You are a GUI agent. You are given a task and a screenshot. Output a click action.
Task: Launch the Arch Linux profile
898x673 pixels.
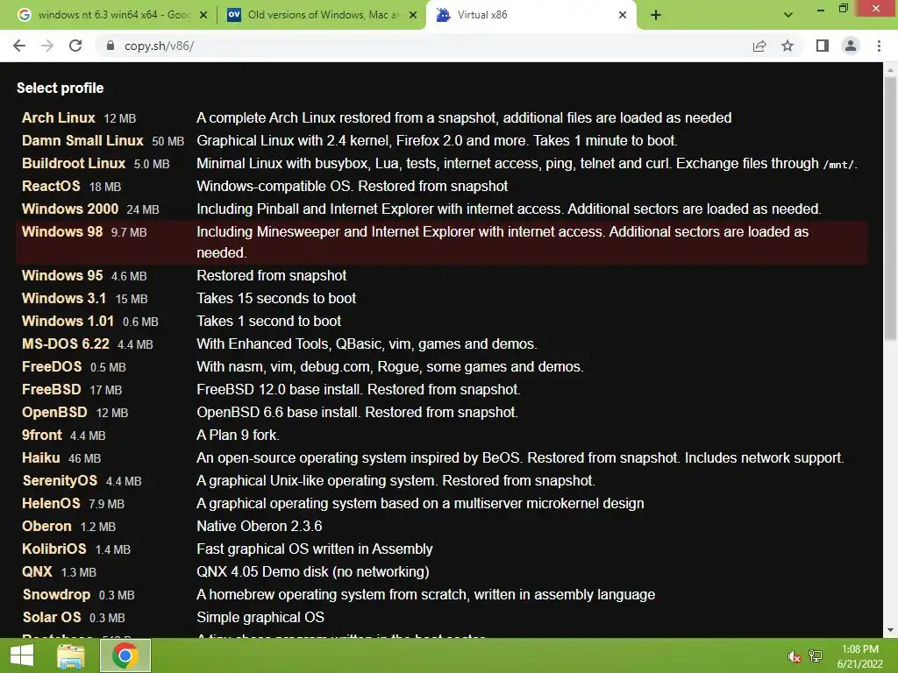click(59, 118)
